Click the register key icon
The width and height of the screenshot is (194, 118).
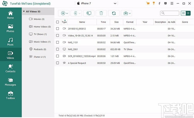pos(154,3)
